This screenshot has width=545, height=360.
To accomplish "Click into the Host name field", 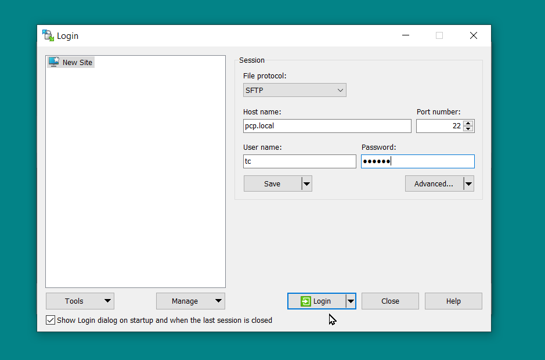I will [327, 126].
